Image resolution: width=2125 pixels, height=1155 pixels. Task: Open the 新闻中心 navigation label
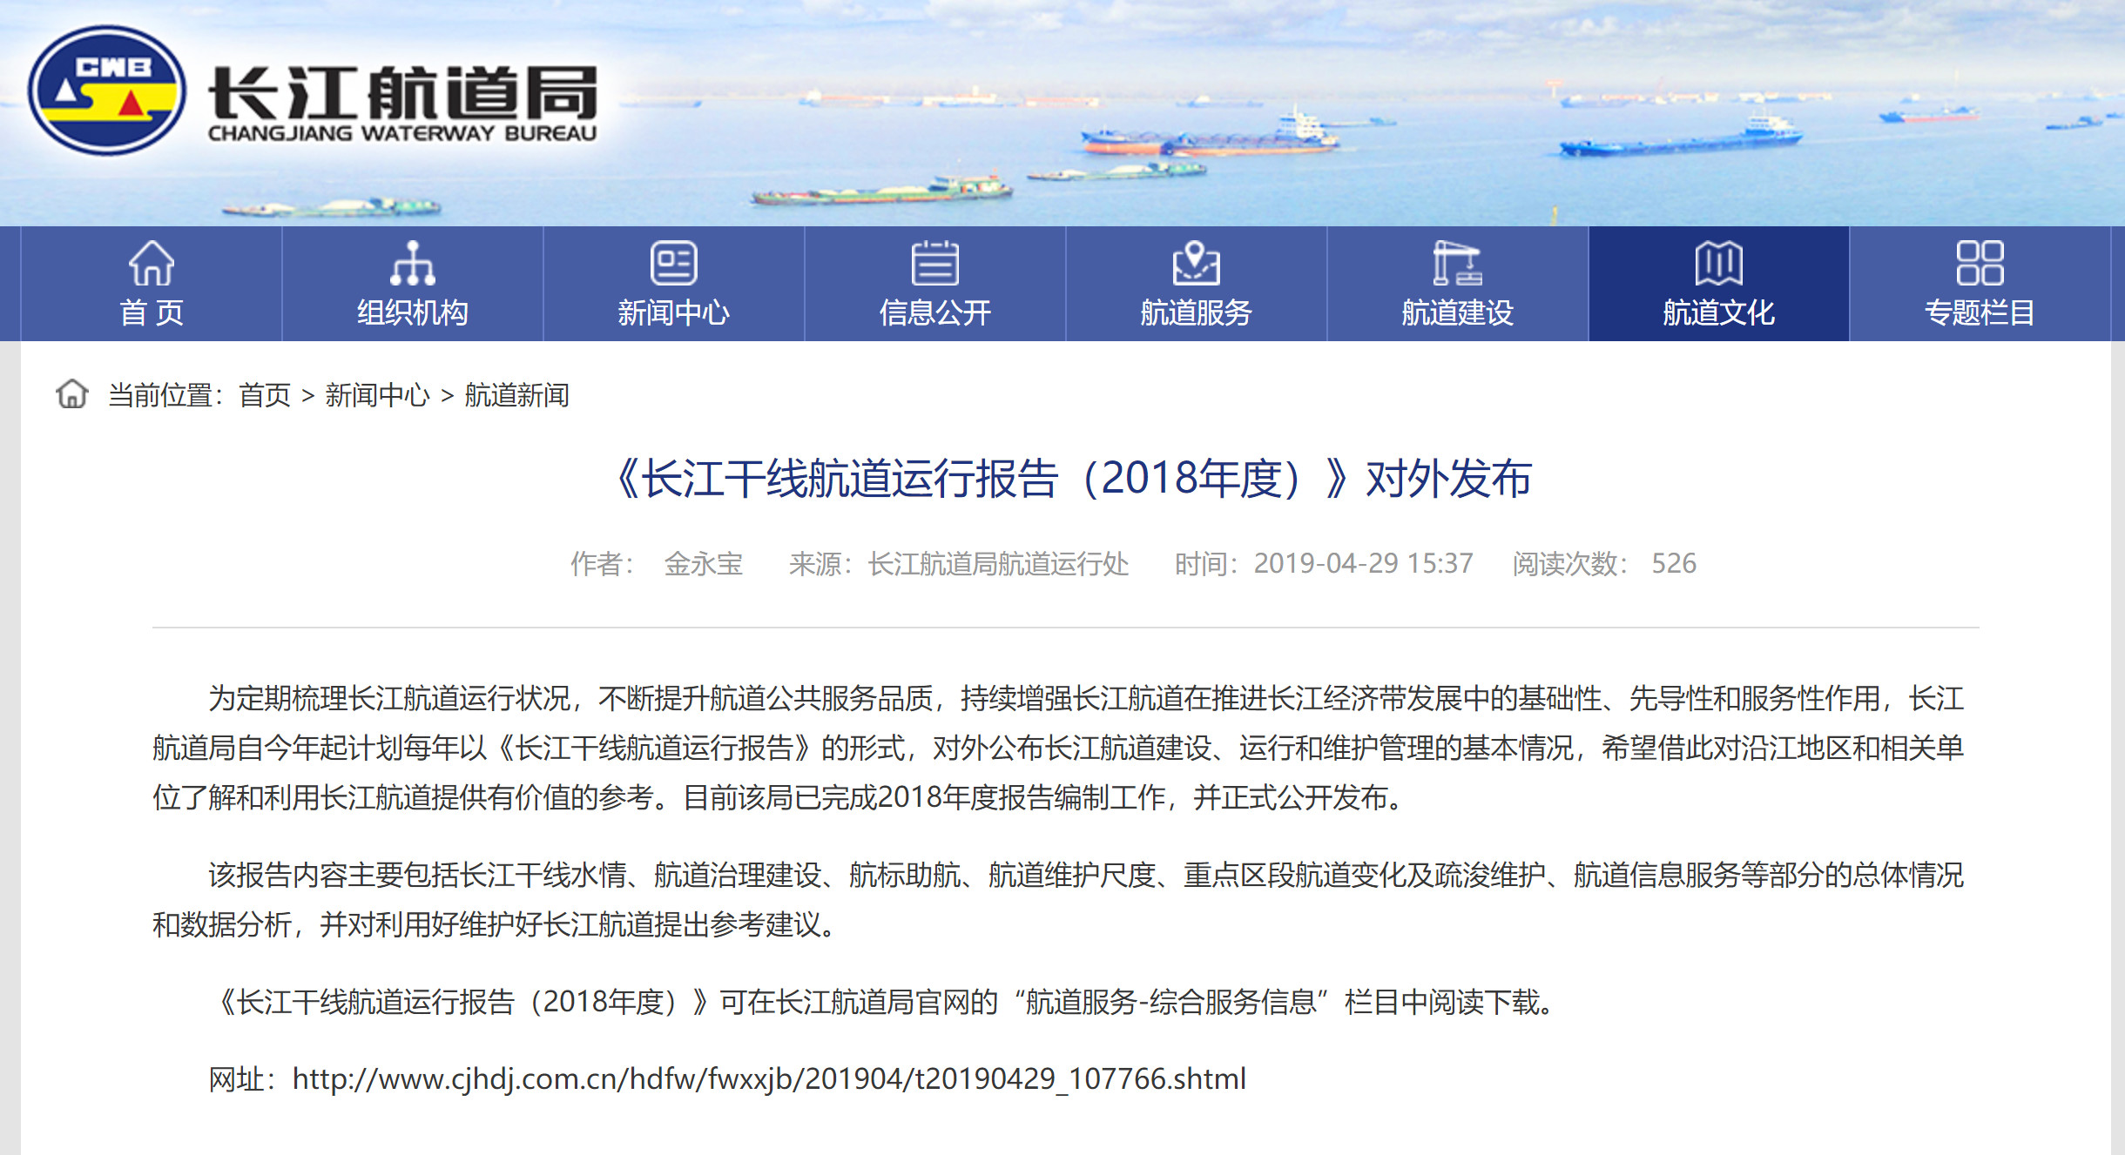click(x=673, y=312)
